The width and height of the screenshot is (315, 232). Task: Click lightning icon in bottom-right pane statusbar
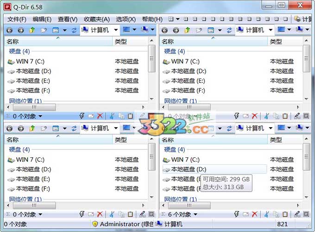[236, 214]
